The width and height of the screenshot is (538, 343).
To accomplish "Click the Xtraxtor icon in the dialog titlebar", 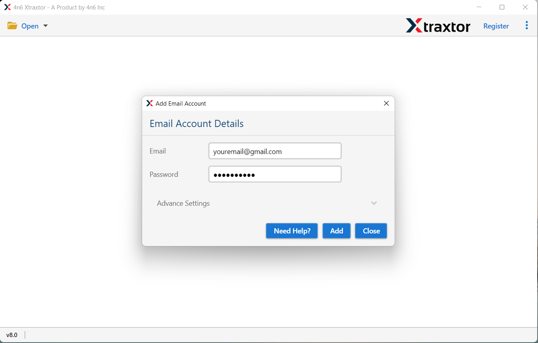I will 150,103.
